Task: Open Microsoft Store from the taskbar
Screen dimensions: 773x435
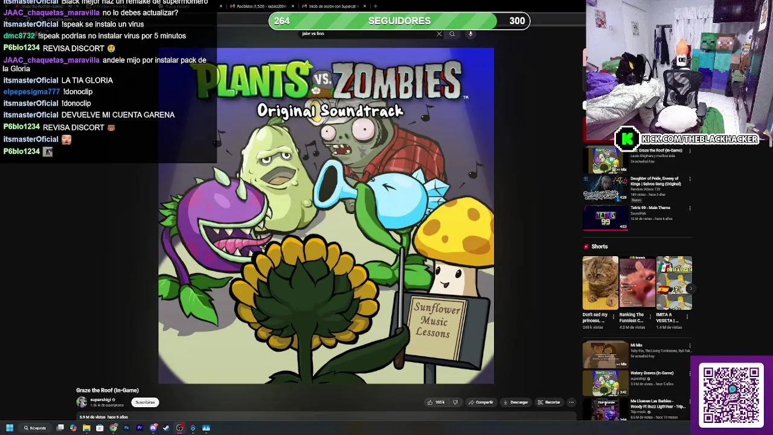Action: point(100,428)
